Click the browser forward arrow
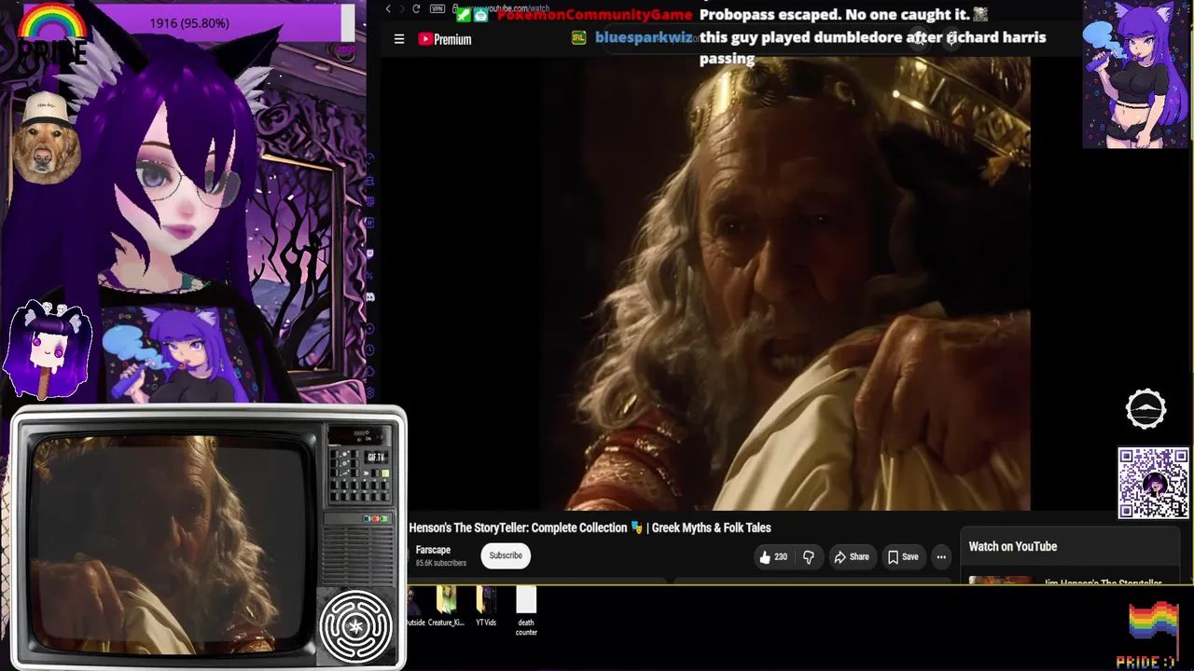1194x671 pixels. tap(402, 9)
